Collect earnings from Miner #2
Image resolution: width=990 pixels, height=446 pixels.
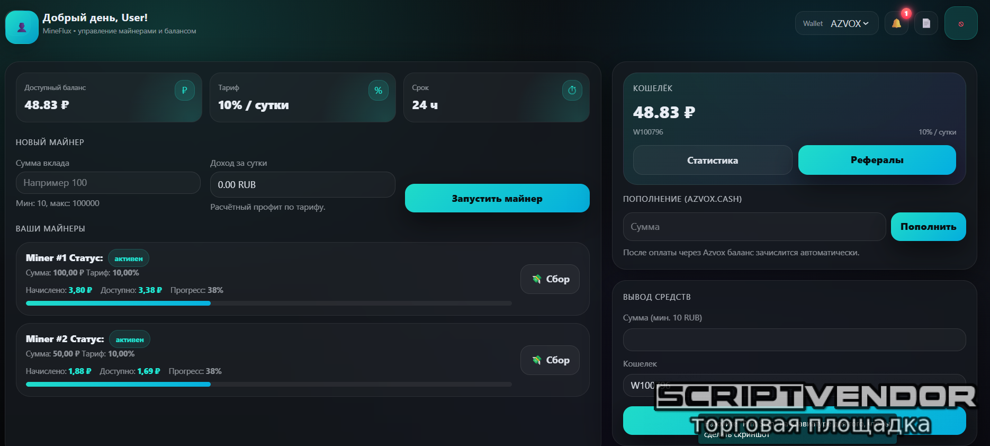[x=550, y=360]
